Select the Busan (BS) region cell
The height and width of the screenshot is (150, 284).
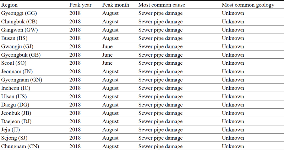(15, 38)
